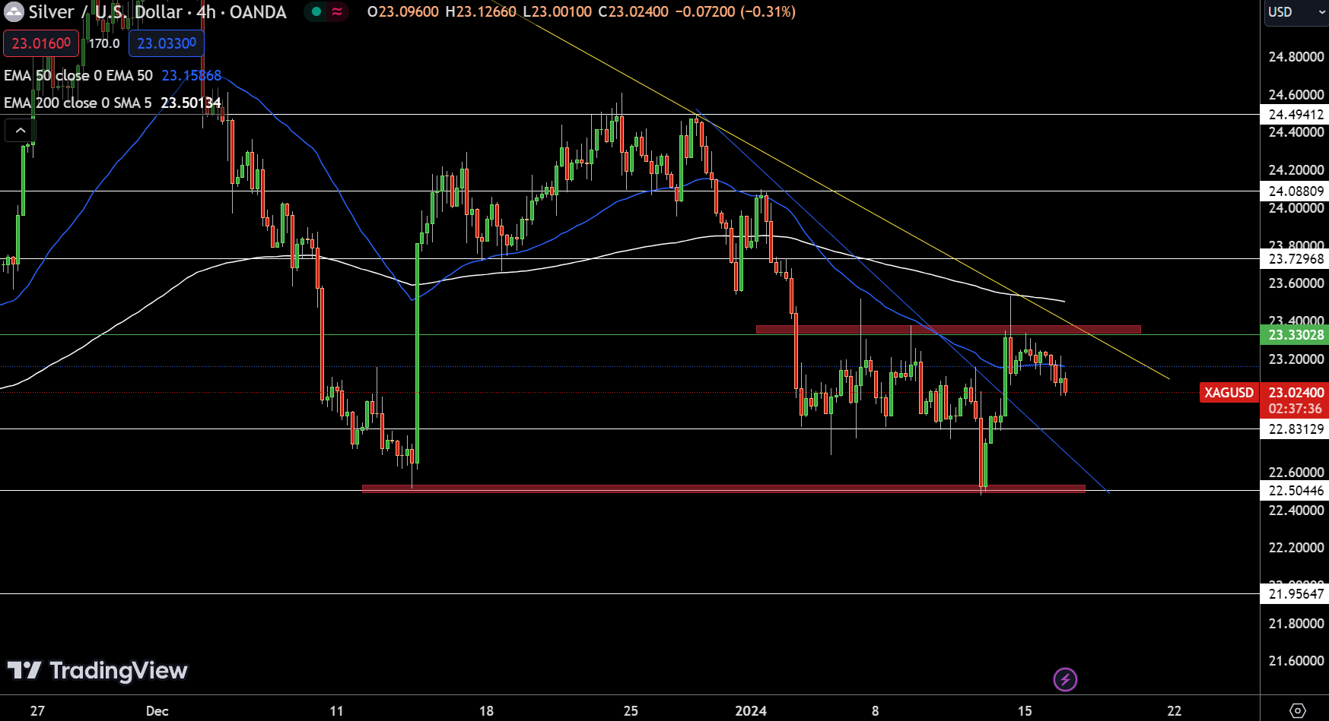The image size is (1329, 721).
Task: Click the green 23.33028 price level label
Action: point(1296,335)
